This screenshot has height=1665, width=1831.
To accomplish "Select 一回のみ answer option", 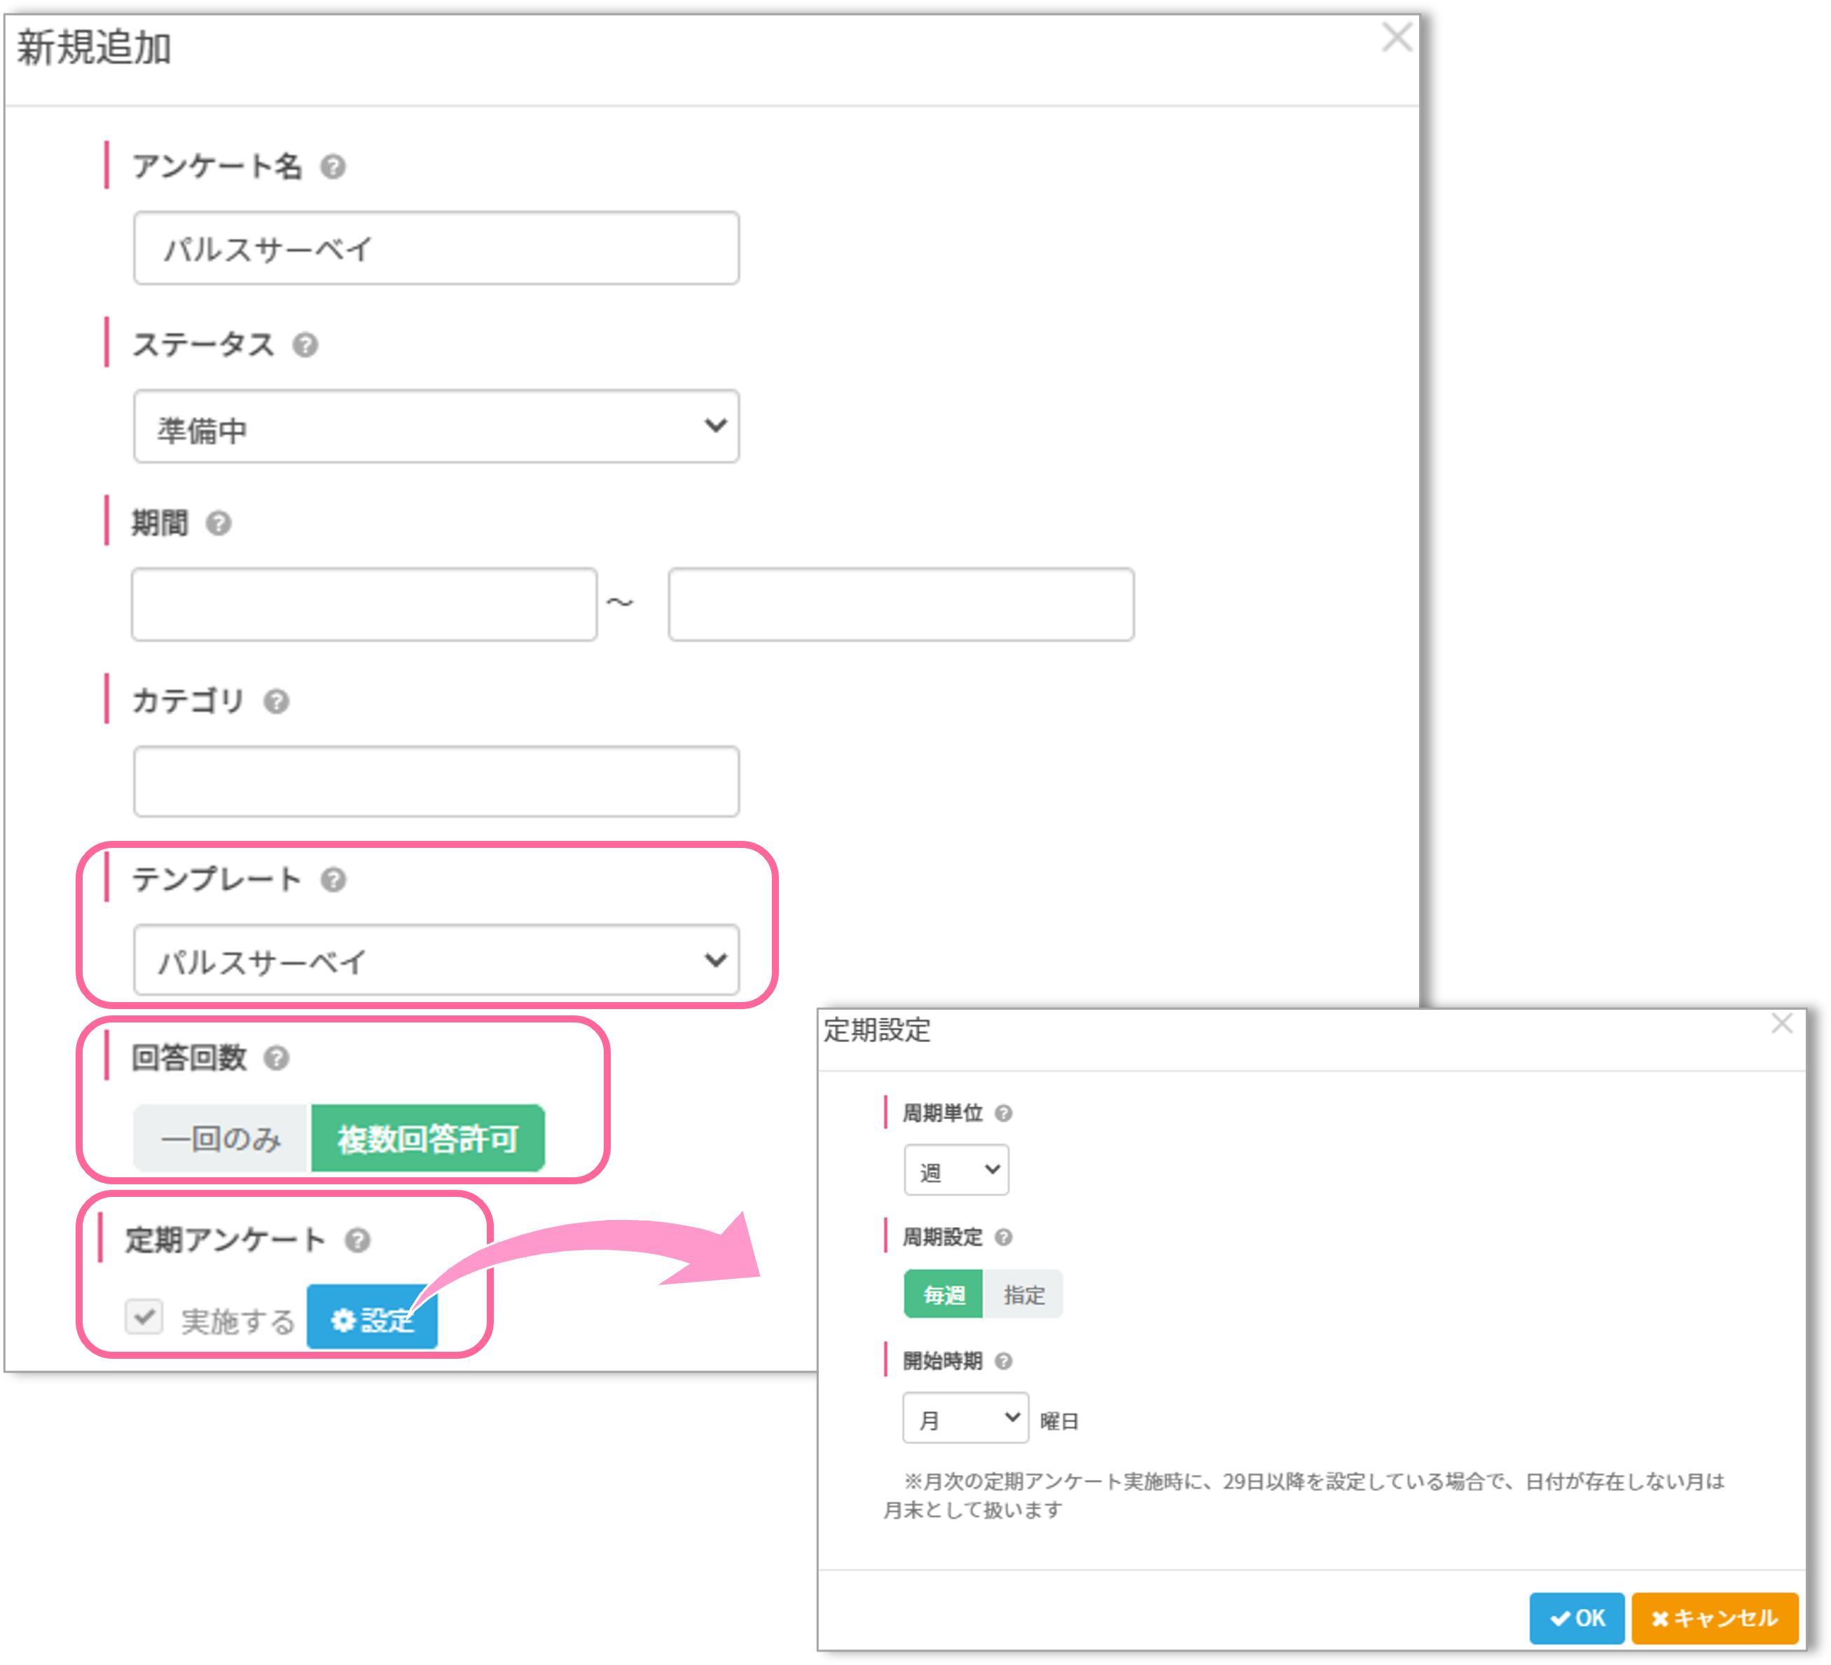I will 221,1139.
